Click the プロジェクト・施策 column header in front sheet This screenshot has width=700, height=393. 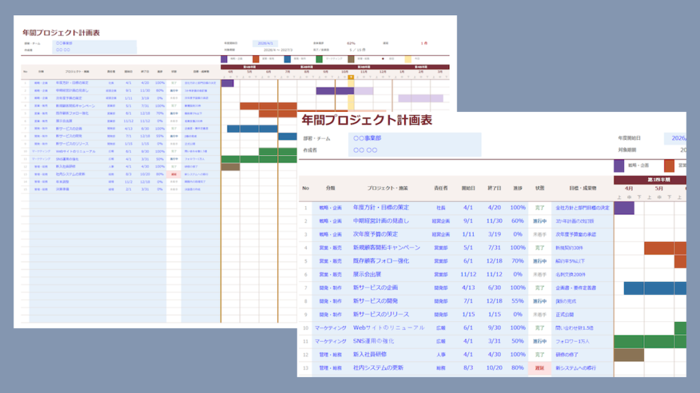388,188
